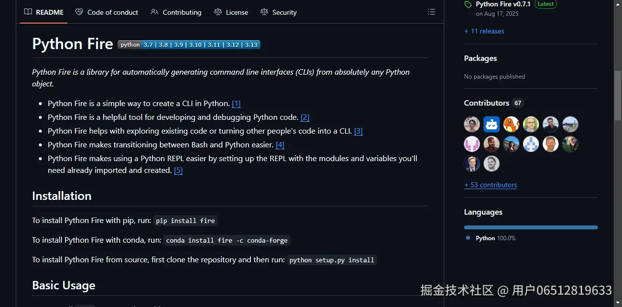Click the 'No packages published' text

pos(495,77)
